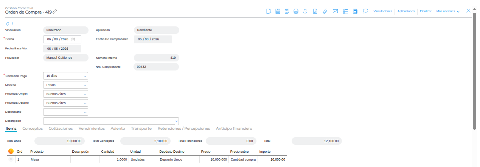Click the Total Retenciones value 0.00

click(231, 141)
